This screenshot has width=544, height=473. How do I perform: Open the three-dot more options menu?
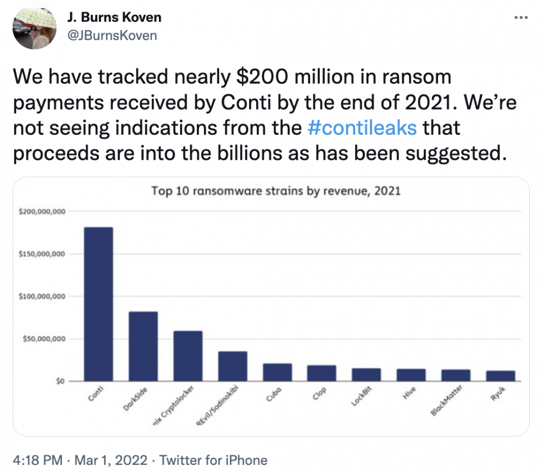(x=521, y=17)
